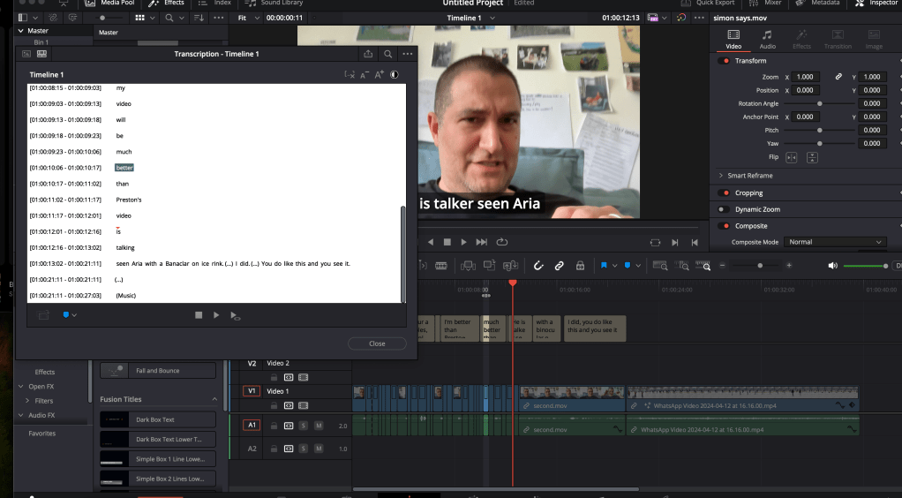Open the flag color dropdown arrow
The height and width of the screenshot is (498, 902).
615,266
